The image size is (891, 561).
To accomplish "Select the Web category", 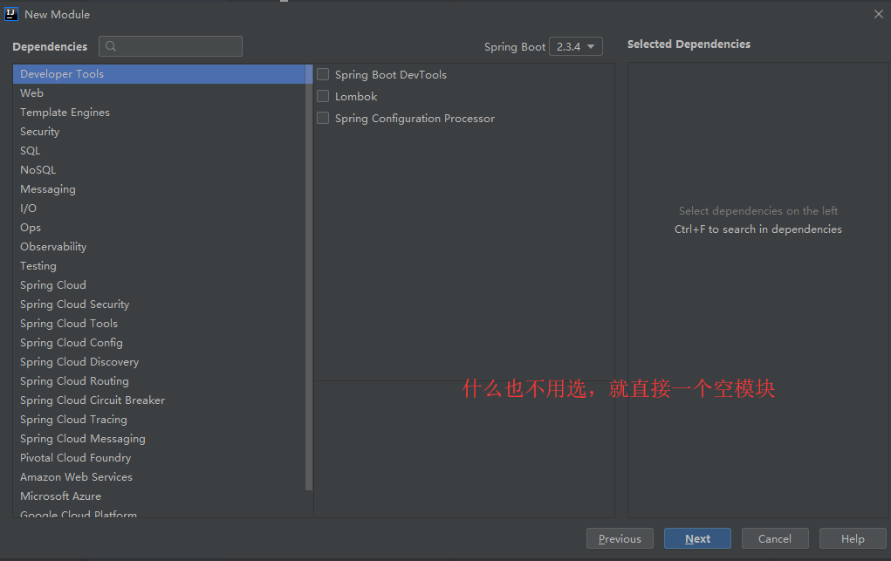I will (x=159, y=93).
